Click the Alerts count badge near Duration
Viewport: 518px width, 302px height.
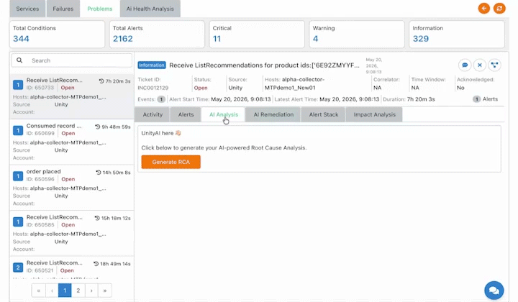(476, 99)
